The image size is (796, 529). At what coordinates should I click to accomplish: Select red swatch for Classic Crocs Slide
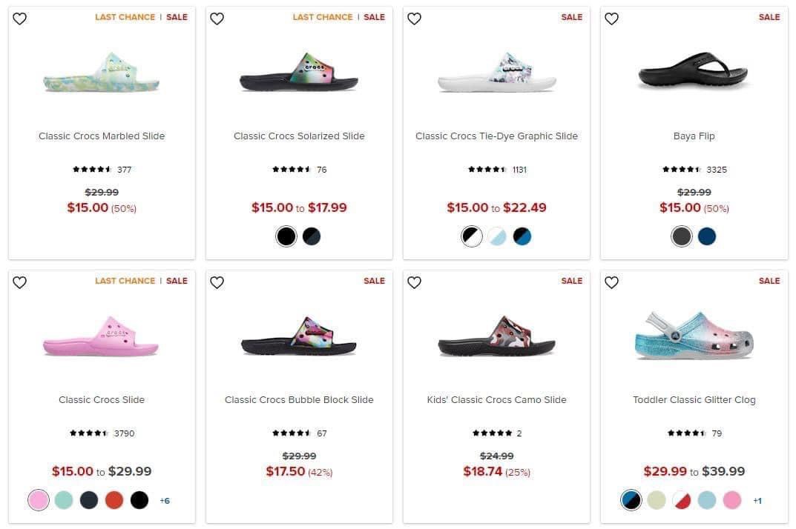[114, 500]
